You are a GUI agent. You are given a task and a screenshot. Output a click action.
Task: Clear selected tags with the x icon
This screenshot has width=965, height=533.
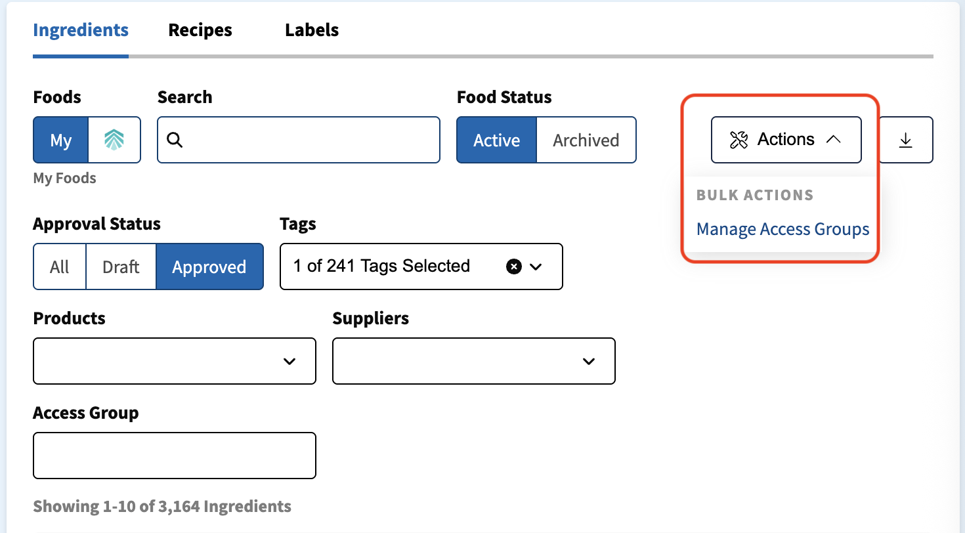click(x=514, y=266)
